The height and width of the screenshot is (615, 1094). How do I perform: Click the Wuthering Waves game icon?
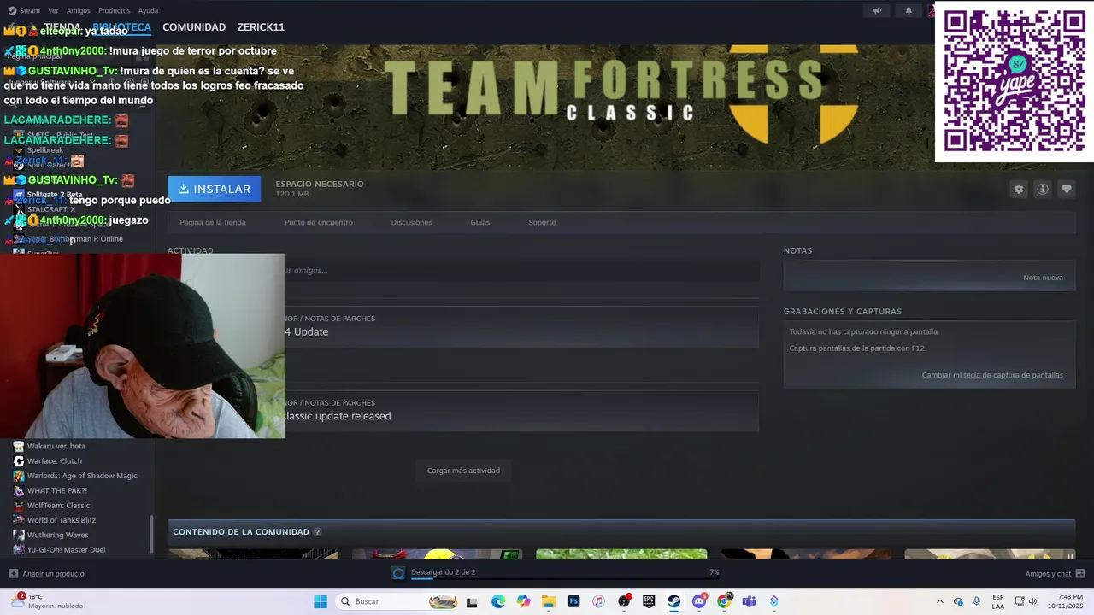(19, 535)
